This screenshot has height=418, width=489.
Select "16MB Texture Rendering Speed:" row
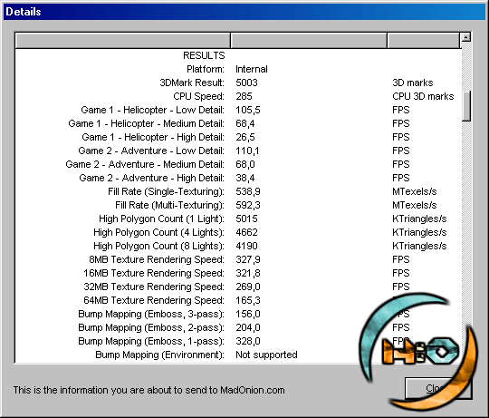pyautogui.click(x=154, y=273)
